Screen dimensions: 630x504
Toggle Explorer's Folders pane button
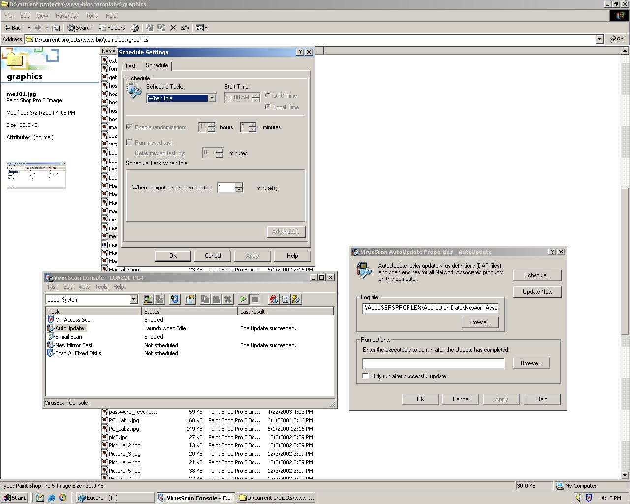[x=112, y=28]
